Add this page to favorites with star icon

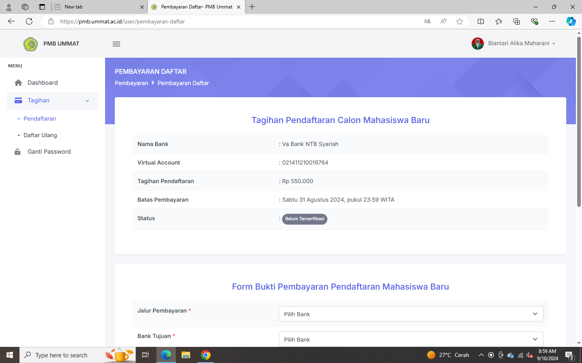click(460, 21)
